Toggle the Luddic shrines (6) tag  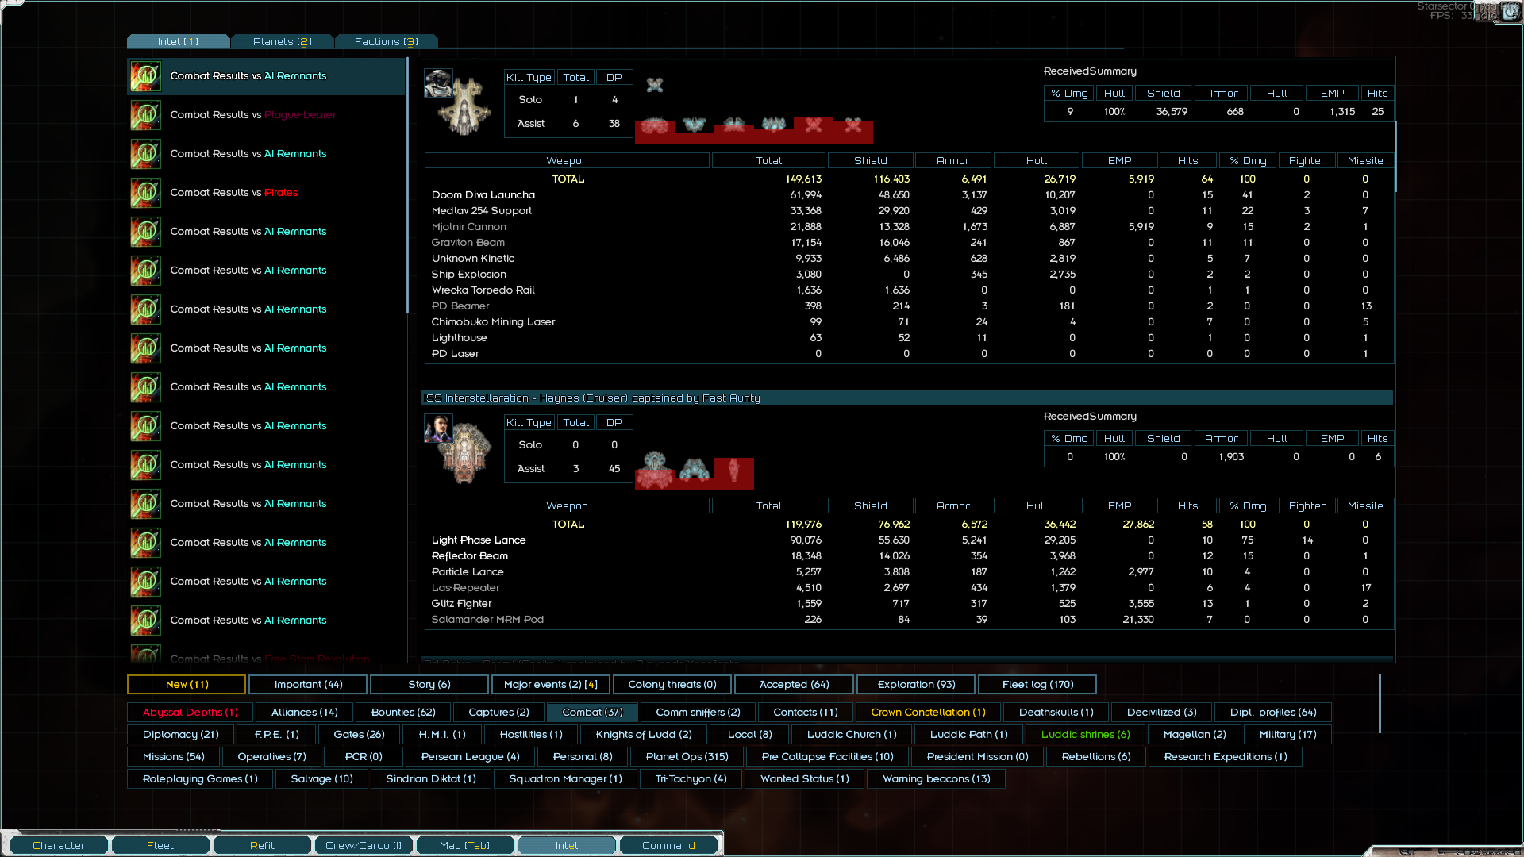(x=1084, y=734)
